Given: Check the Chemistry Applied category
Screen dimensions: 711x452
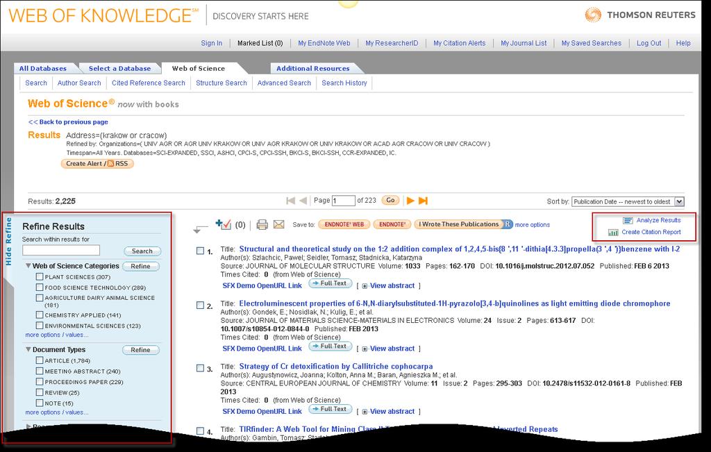Looking at the screenshot, I should (x=40, y=315).
